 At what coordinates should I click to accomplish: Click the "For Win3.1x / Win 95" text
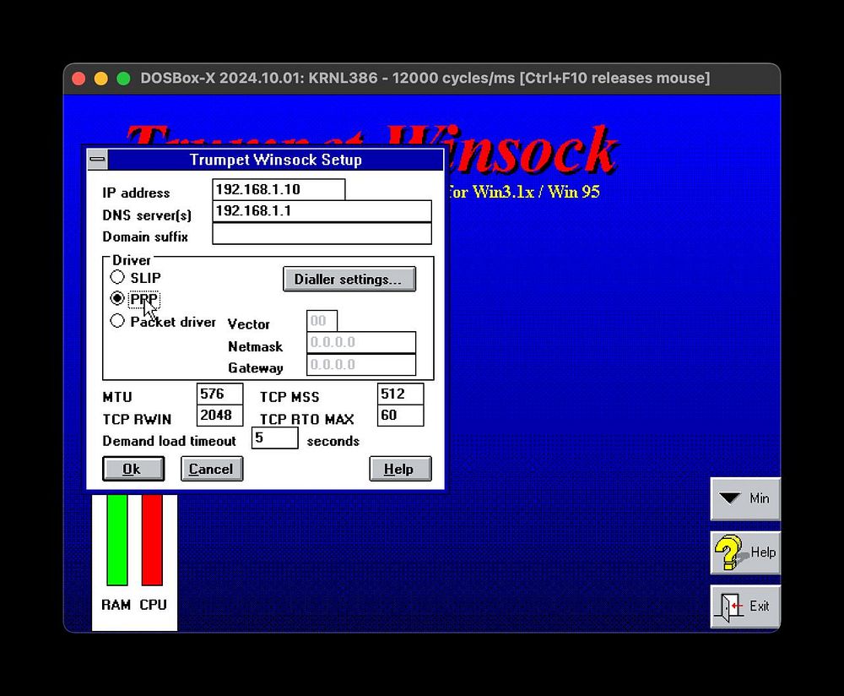pyautogui.click(x=523, y=192)
